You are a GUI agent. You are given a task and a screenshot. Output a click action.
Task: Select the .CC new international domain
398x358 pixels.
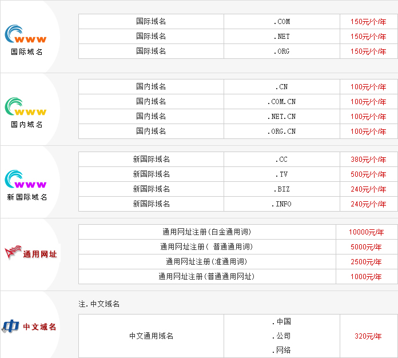tap(281, 160)
